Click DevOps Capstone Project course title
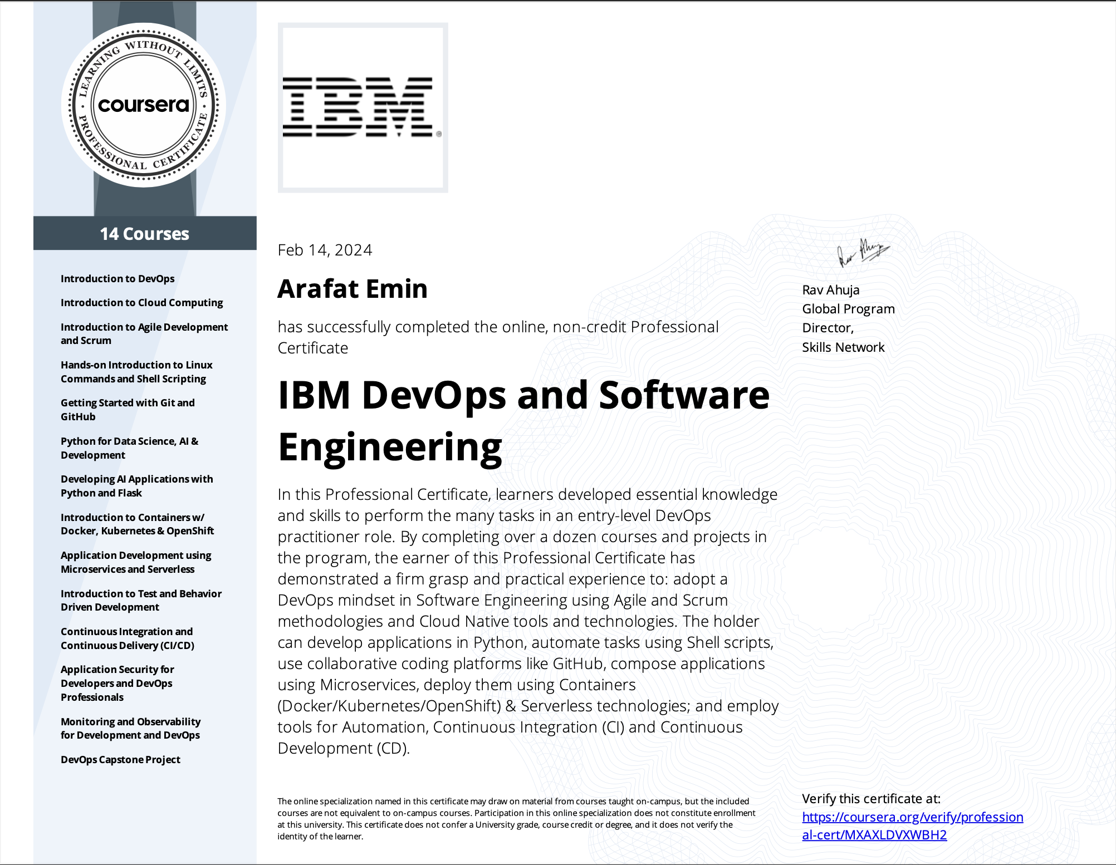 pyautogui.click(x=120, y=759)
